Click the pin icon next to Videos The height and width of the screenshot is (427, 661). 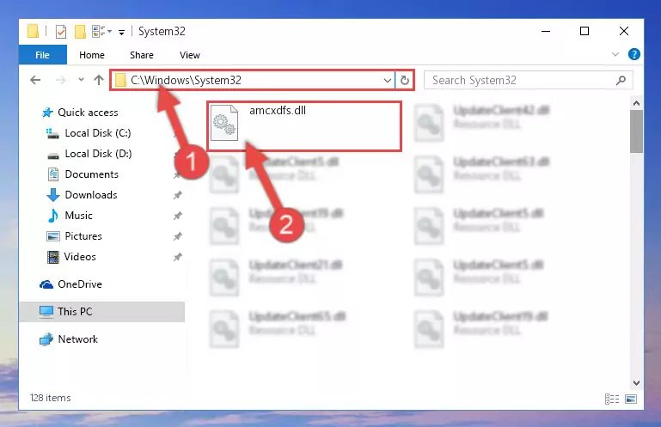177,257
